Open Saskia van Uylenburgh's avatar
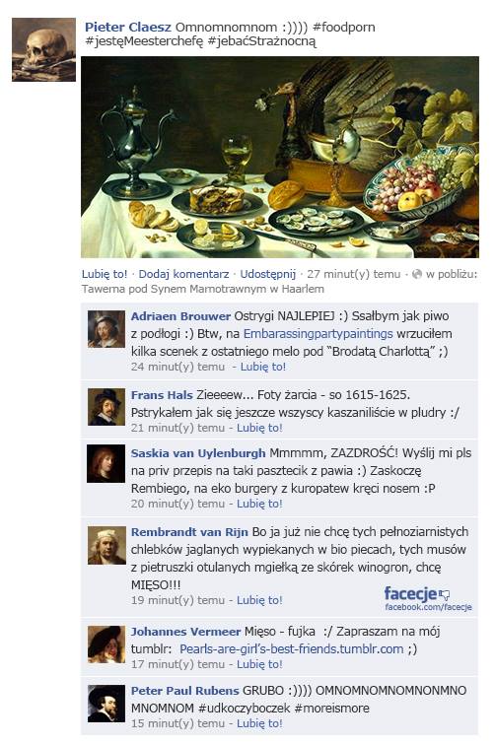The image size is (495, 745). coord(106,464)
